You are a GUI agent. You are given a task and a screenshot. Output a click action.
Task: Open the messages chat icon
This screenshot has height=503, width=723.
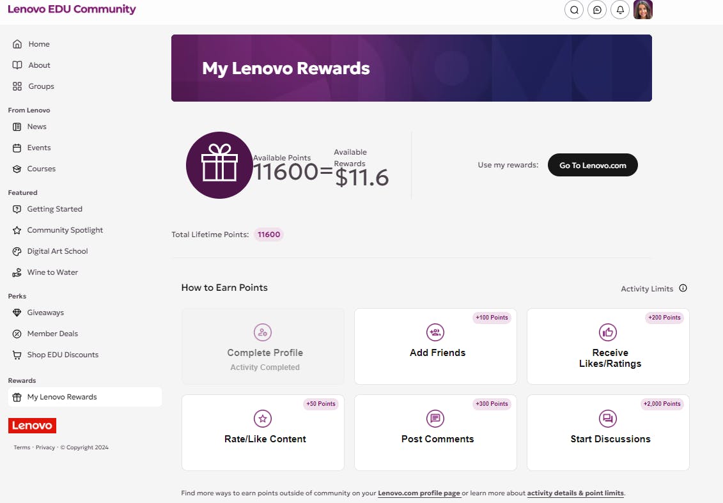tap(597, 10)
